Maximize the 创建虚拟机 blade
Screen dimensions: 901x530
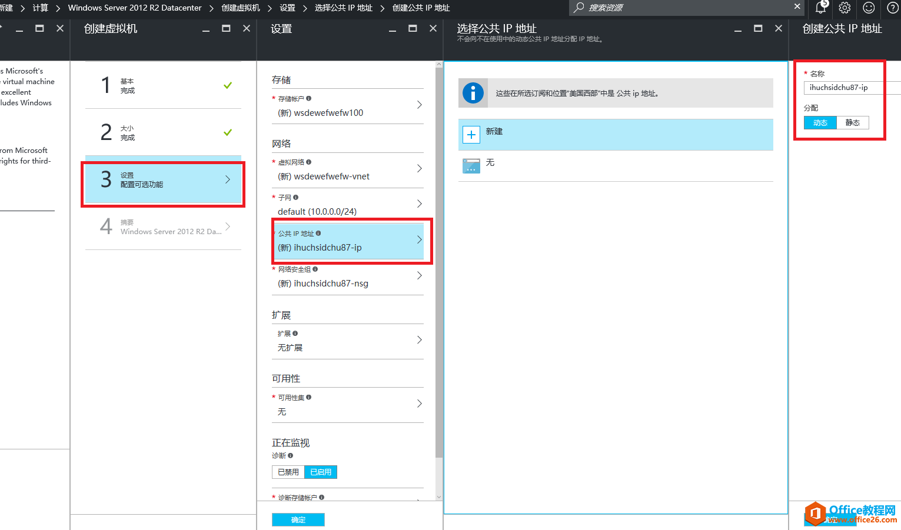(x=226, y=28)
